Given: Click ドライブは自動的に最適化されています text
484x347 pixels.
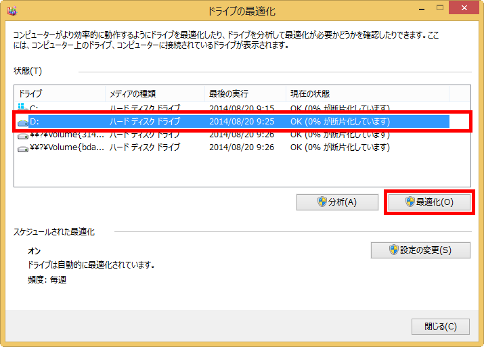Looking at the screenshot, I should pos(91,264).
